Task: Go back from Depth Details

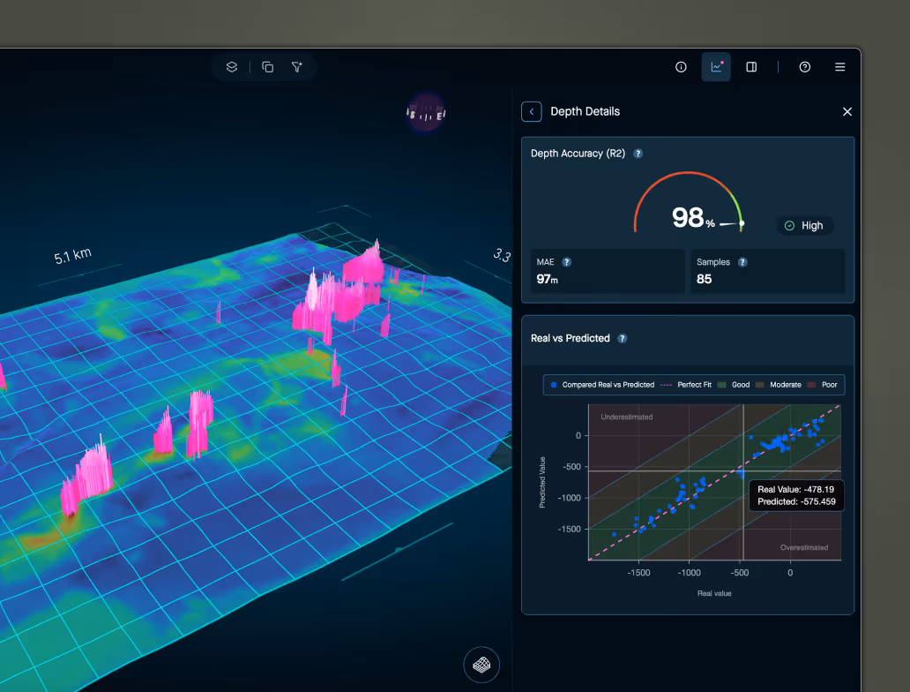Action: coord(532,111)
